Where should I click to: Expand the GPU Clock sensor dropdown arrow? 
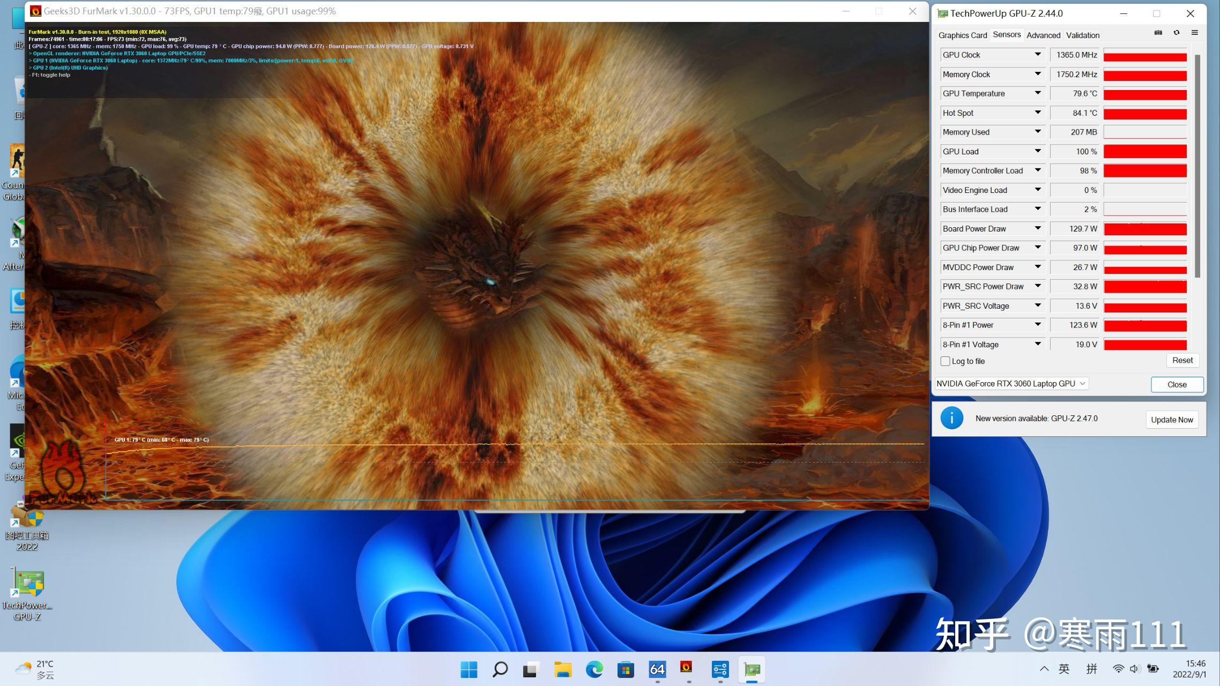coord(1038,55)
